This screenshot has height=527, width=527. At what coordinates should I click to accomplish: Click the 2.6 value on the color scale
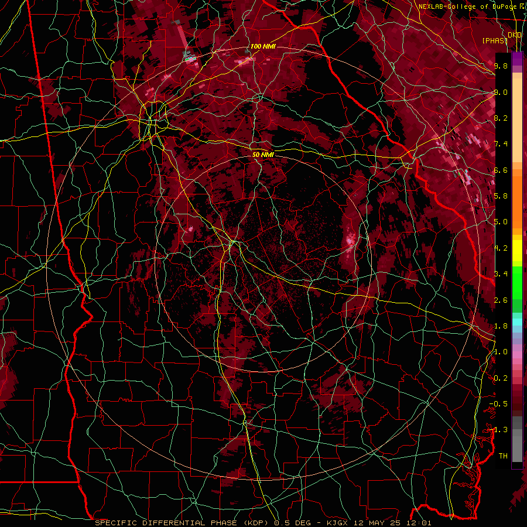pos(501,300)
